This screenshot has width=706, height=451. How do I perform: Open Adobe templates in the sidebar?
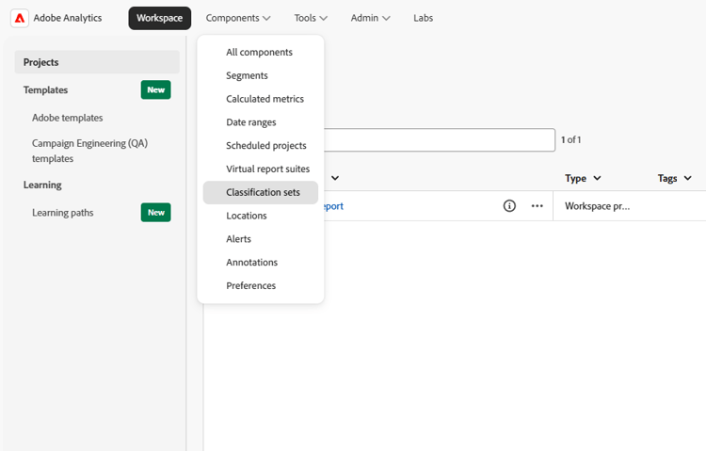pyautogui.click(x=68, y=118)
